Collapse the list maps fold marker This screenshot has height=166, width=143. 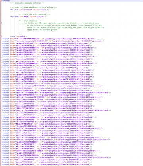pos(1,37)
